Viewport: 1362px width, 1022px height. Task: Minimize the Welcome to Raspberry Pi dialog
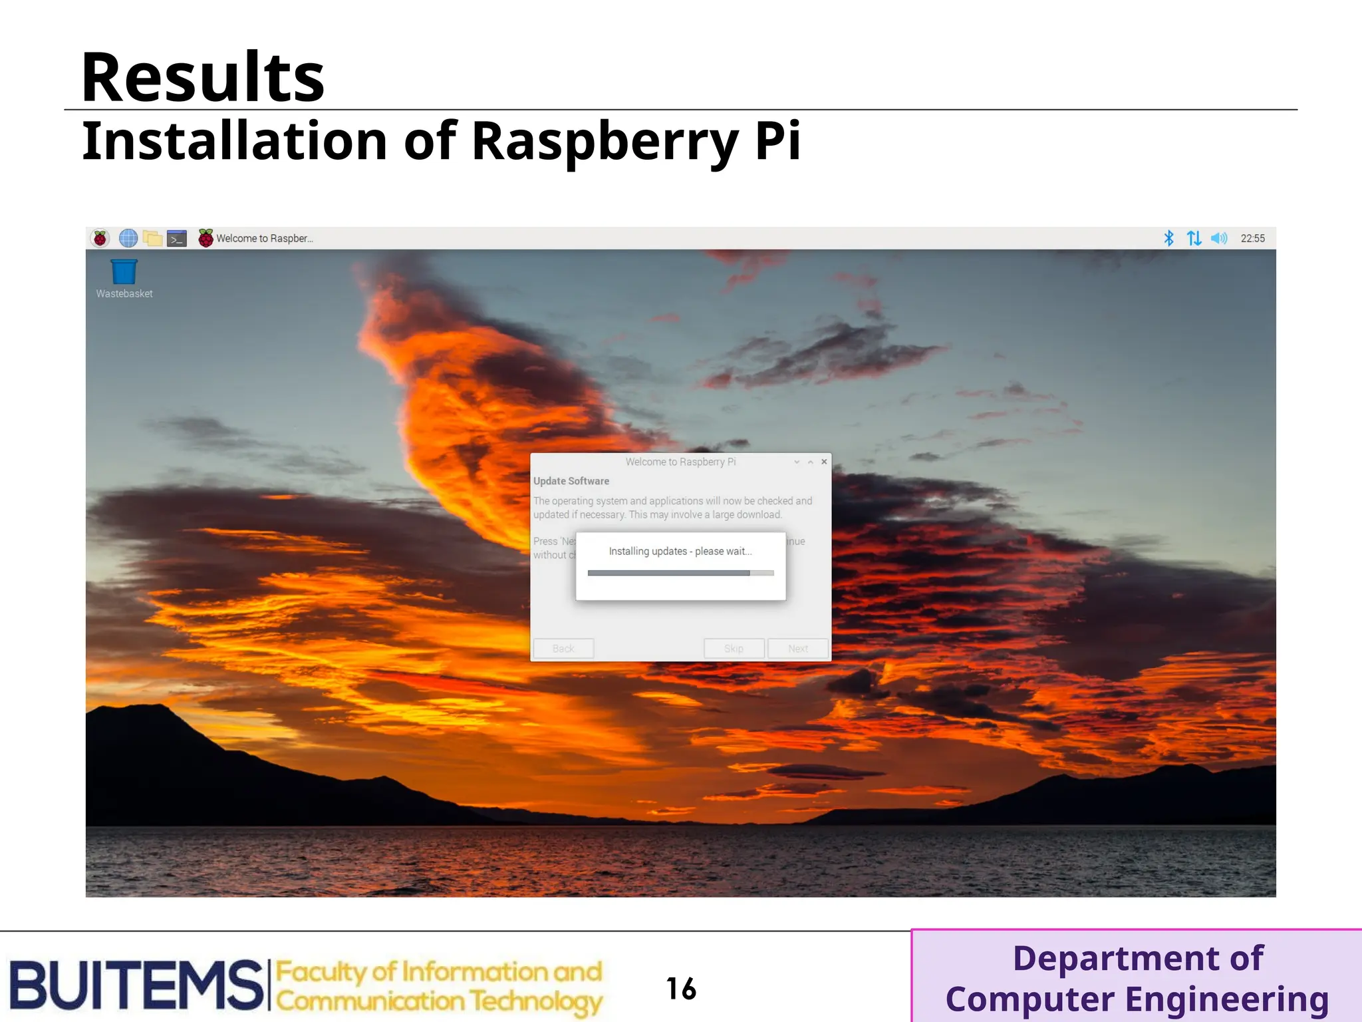[797, 462]
